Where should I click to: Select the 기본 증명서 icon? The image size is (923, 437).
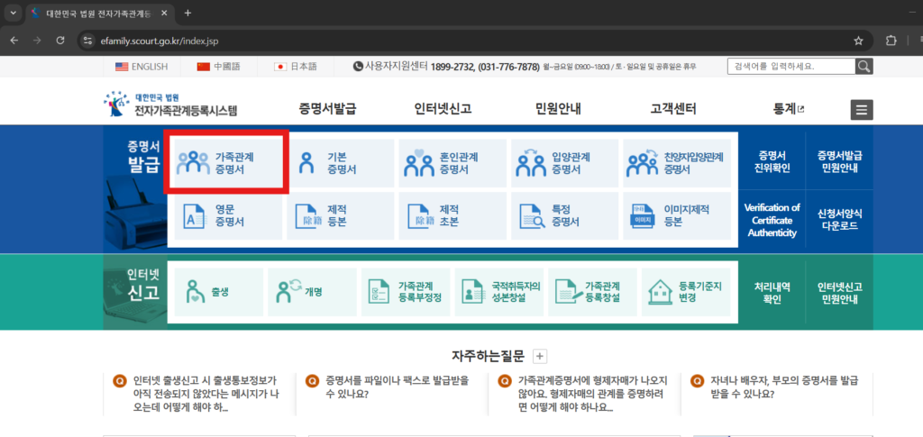(308, 163)
